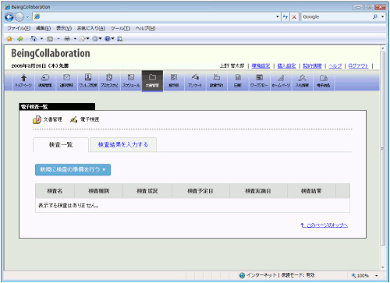Click the page vertical scrollbar

pyautogui.click(x=382, y=148)
